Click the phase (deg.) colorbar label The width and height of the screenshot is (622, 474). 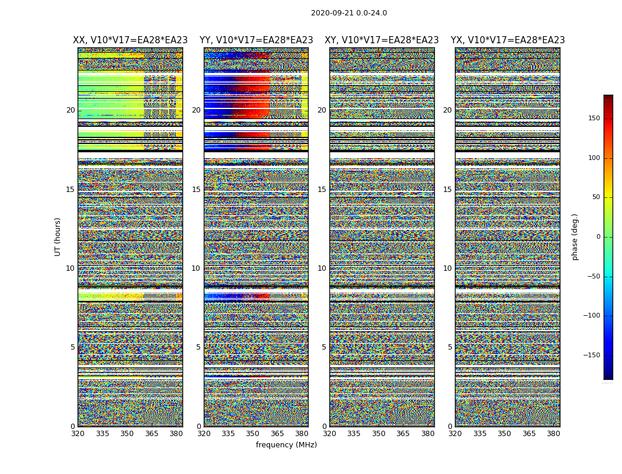pyautogui.click(x=575, y=237)
